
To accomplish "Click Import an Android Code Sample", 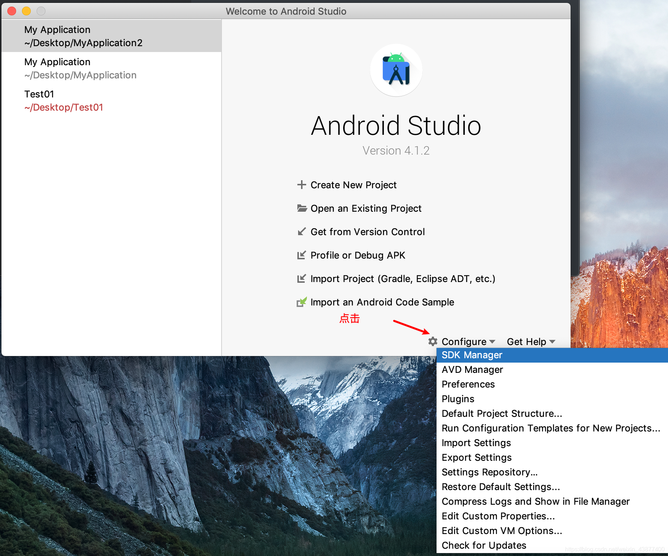I will (382, 302).
